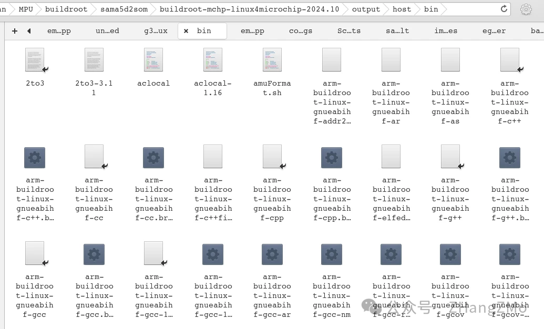Viewport: 544px width, 329px height.
Task: Select the gnueabihf-gcc link icon
Action: coord(35,253)
